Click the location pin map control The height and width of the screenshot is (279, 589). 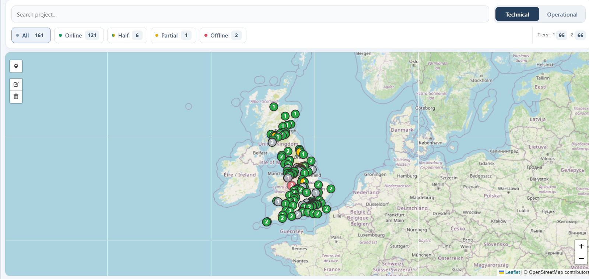[x=16, y=66]
